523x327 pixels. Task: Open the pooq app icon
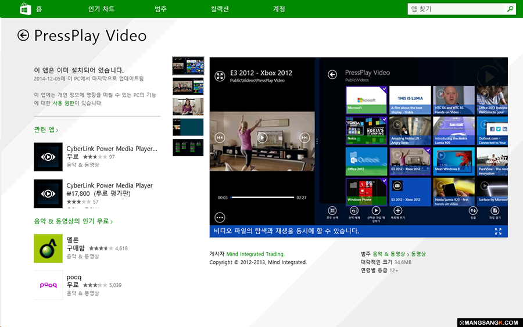pyautogui.click(x=48, y=285)
